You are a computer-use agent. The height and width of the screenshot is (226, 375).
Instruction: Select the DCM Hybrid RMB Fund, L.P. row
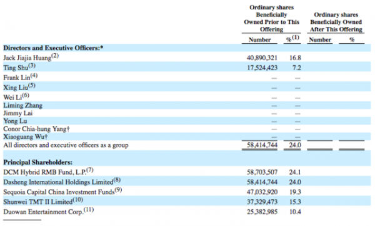click(187, 172)
